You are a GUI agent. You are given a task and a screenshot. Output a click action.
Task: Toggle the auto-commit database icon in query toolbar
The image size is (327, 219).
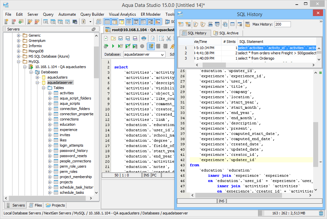(151, 46)
